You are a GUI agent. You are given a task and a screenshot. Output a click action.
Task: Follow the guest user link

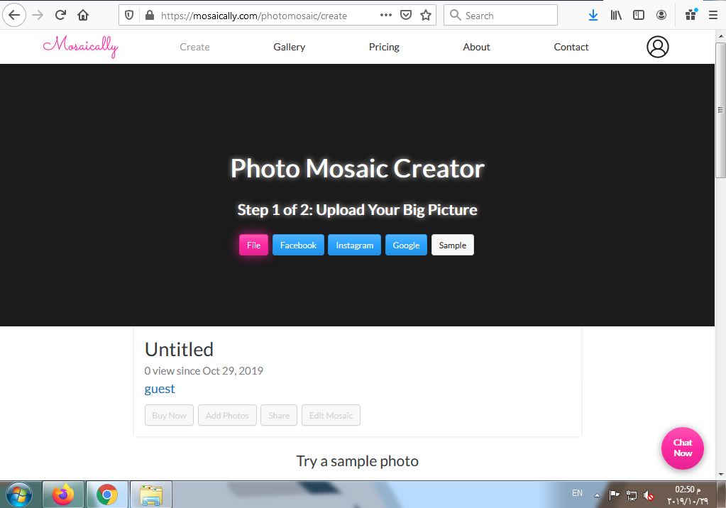pos(160,389)
